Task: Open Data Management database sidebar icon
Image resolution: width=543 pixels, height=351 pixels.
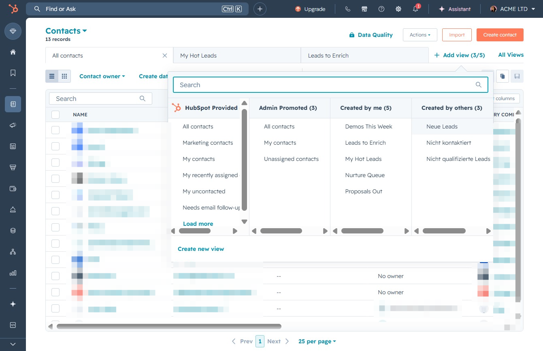Action: pyautogui.click(x=13, y=231)
